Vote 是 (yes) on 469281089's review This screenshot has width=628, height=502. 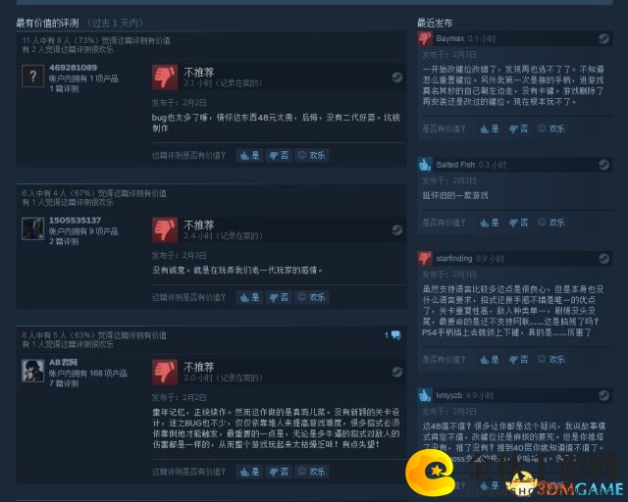click(249, 155)
